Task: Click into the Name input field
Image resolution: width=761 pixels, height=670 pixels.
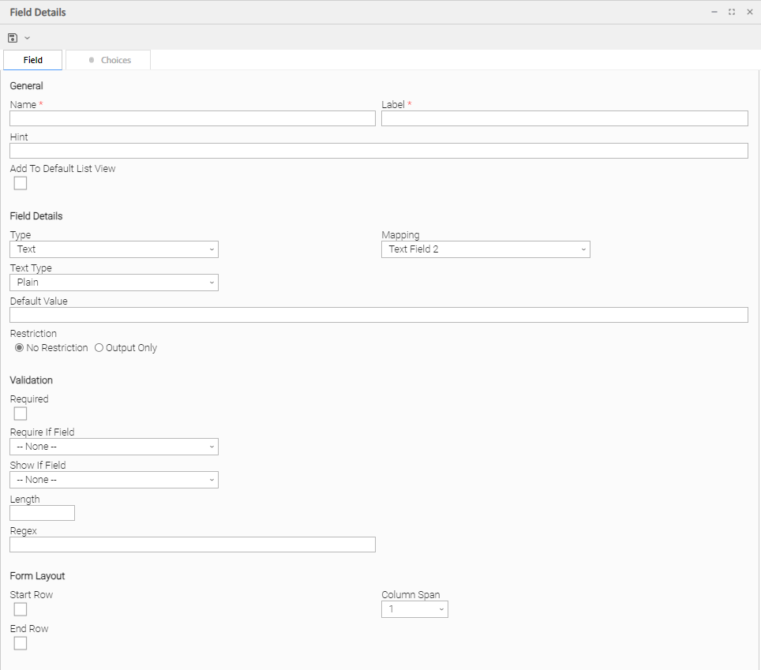Action: [192, 118]
